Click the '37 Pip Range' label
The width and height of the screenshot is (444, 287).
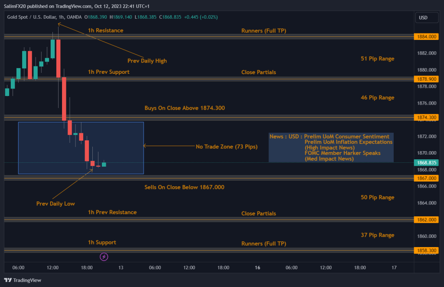click(x=378, y=235)
